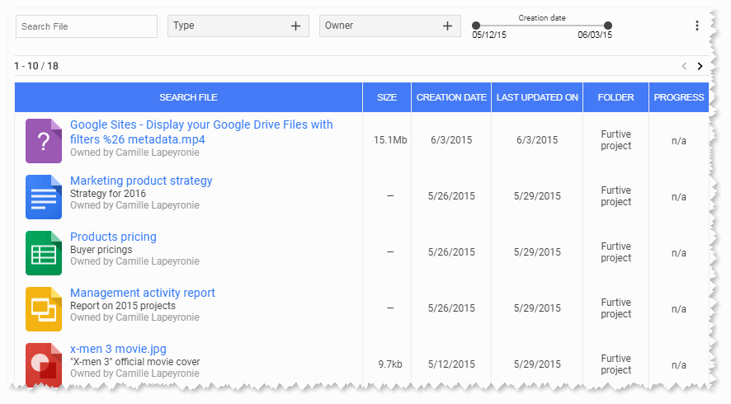731x404 pixels.
Task: Go to previous page of results
Action: [684, 66]
